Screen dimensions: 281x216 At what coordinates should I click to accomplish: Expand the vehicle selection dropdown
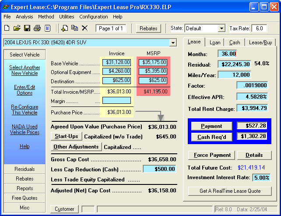(x=173, y=42)
